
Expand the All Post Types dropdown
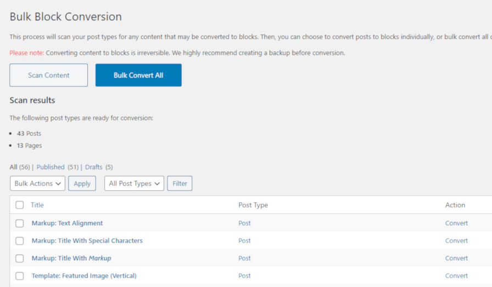point(134,183)
